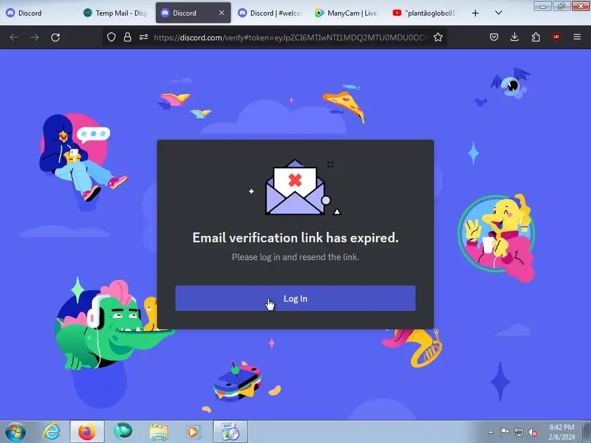The width and height of the screenshot is (591, 443).
Task: Expand the list all tabs dropdown
Action: click(x=498, y=13)
